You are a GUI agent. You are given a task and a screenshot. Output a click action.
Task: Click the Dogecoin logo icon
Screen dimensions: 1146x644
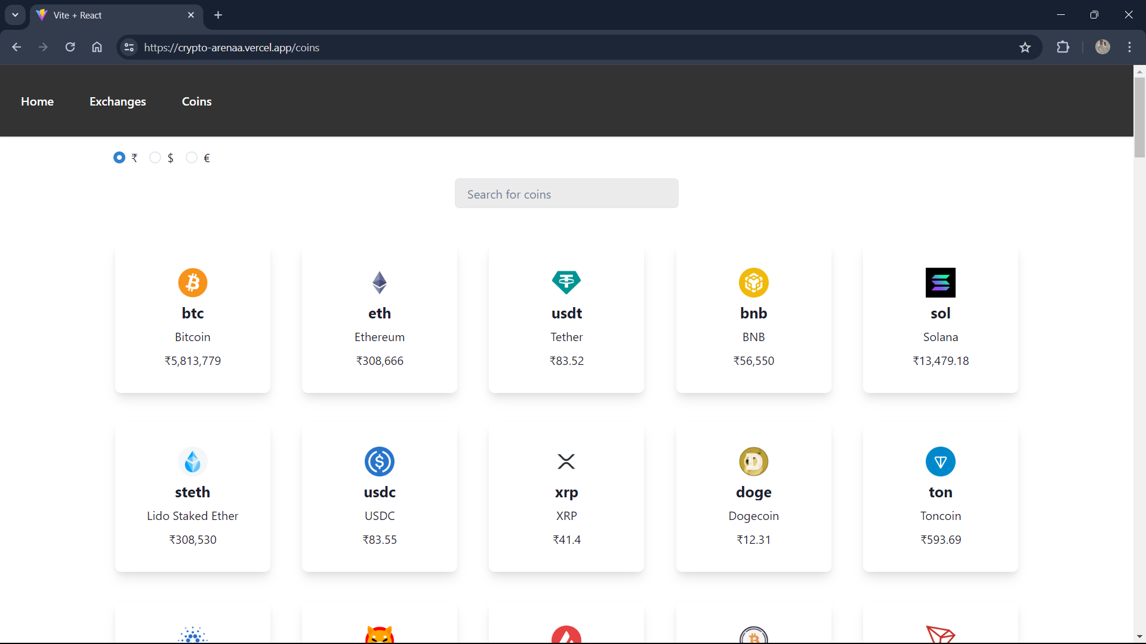pyautogui.click(x=754, y=462)
